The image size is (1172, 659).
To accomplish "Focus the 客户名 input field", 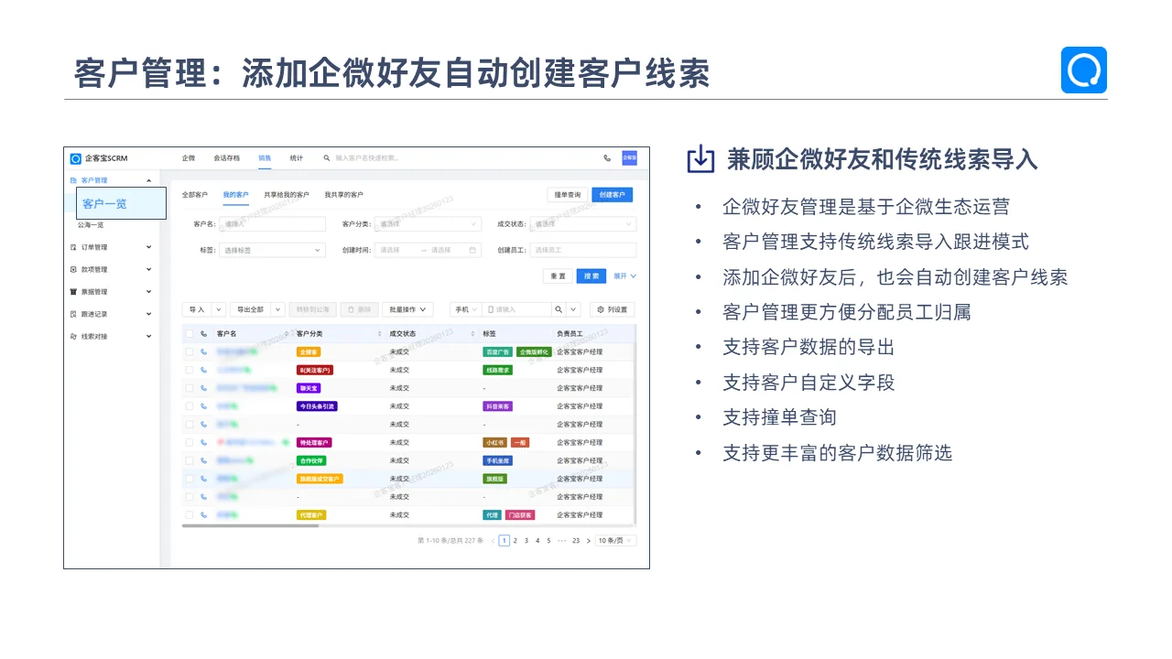I will pos(272,224).
